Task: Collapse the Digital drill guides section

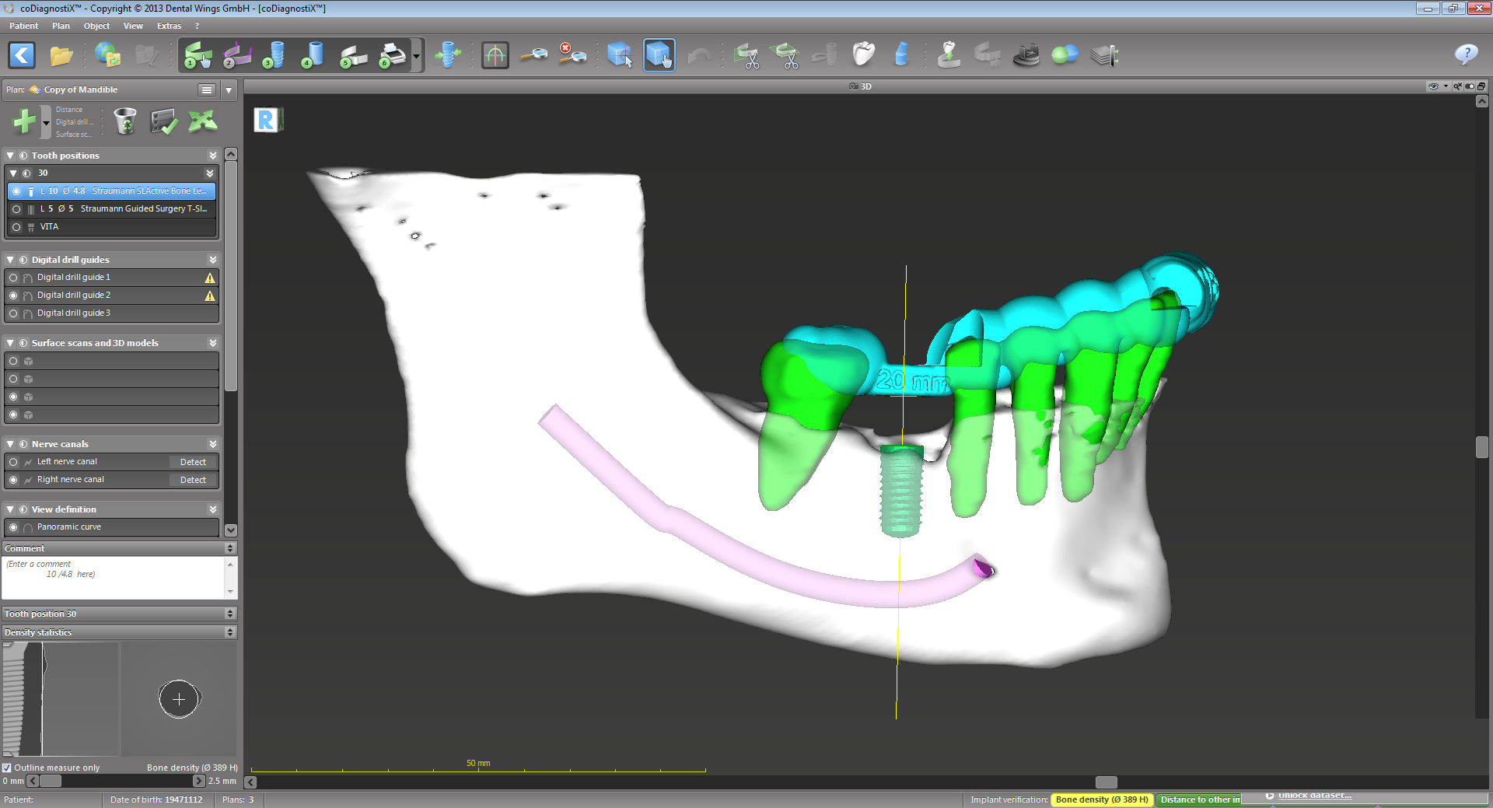Action: point(10,260)
